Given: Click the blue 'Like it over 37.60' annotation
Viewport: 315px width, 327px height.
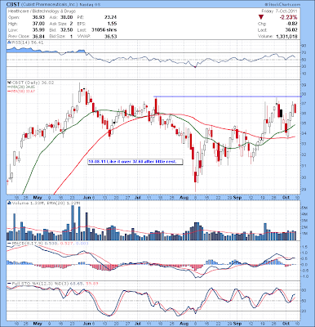Looking at the screenshot, I should coord(135,162).
